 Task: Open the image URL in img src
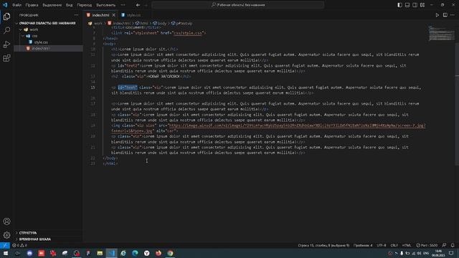(296, 125)
